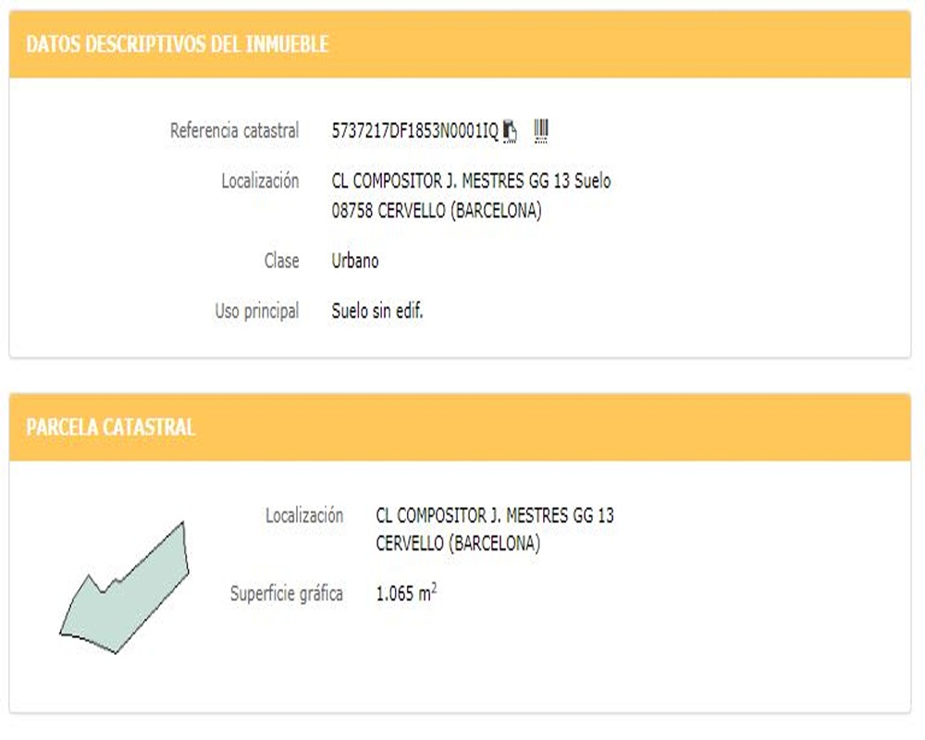925x740 pixels.
Task: Select the Suelo sin edif. value
Action: (x=377, y=311)
